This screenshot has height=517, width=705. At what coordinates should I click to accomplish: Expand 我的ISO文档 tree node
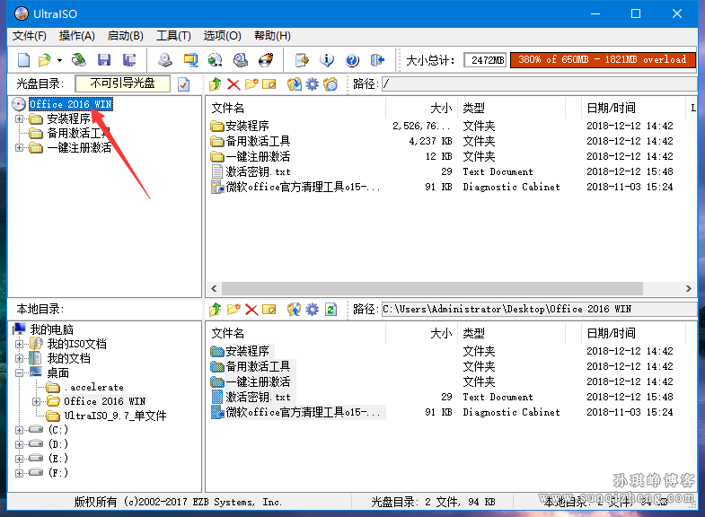click(20, 344)
